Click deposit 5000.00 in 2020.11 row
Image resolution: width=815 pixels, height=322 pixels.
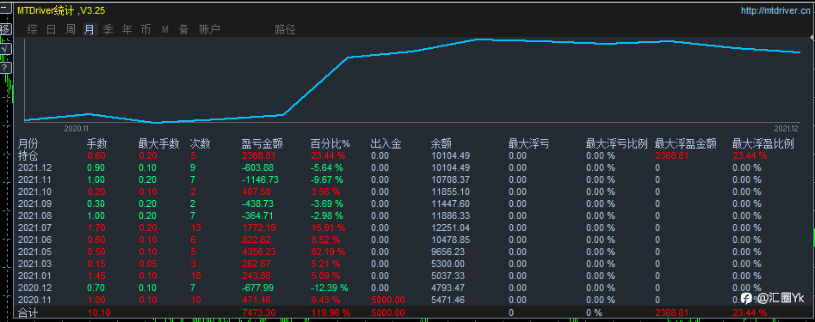coord(388,300)
